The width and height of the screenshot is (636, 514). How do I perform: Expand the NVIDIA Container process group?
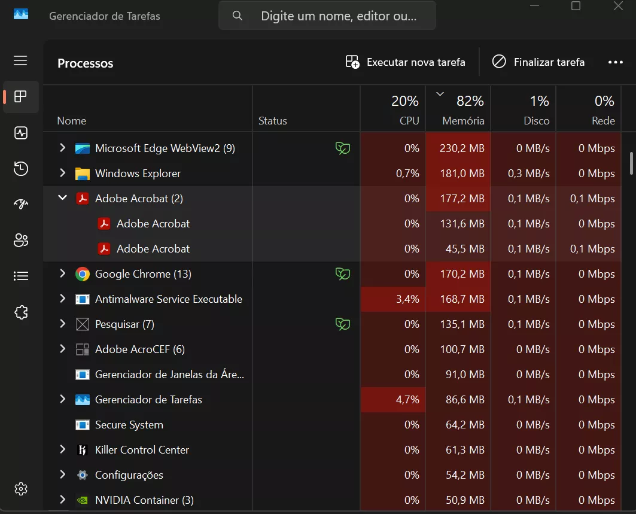(62, 500)
